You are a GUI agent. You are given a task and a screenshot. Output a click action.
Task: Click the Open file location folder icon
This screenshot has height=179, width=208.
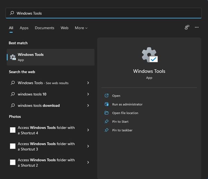[x=106, y=113]
